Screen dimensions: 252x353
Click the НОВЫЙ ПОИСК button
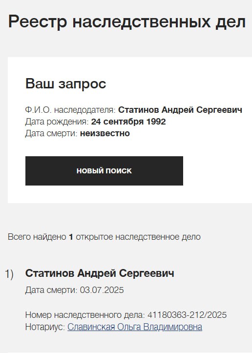104,171
